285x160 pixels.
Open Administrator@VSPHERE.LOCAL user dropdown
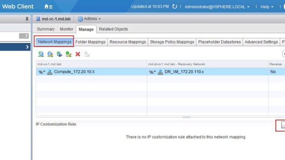click(217, 7)
